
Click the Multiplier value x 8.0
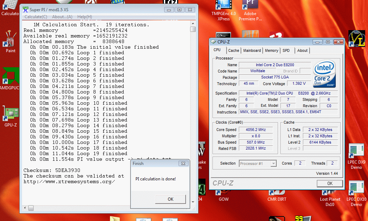256,136
